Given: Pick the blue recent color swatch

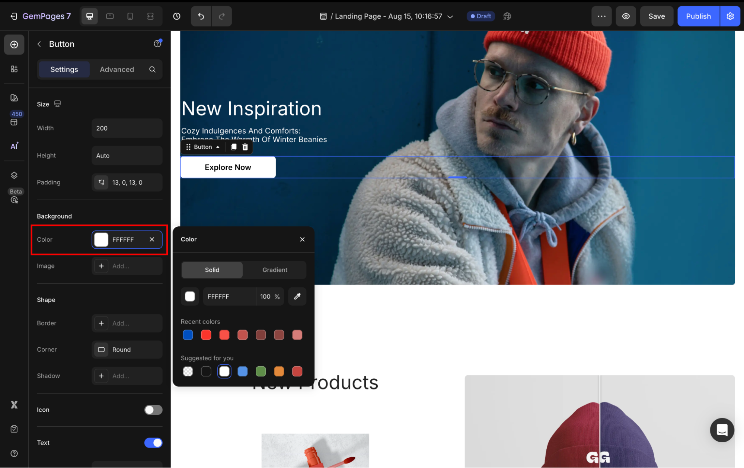Looking at the screenshot, I should coord(188,335).
